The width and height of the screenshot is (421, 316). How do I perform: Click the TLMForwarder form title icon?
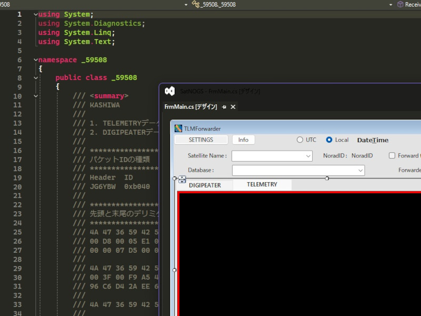coord(178,129)
